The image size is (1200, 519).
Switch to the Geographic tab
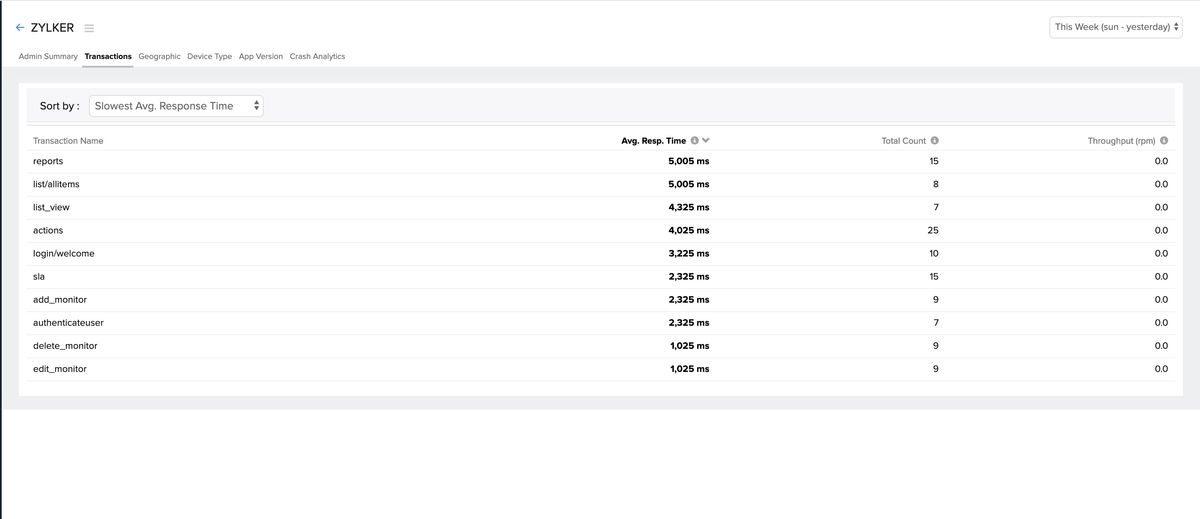(x=159, y=56)
